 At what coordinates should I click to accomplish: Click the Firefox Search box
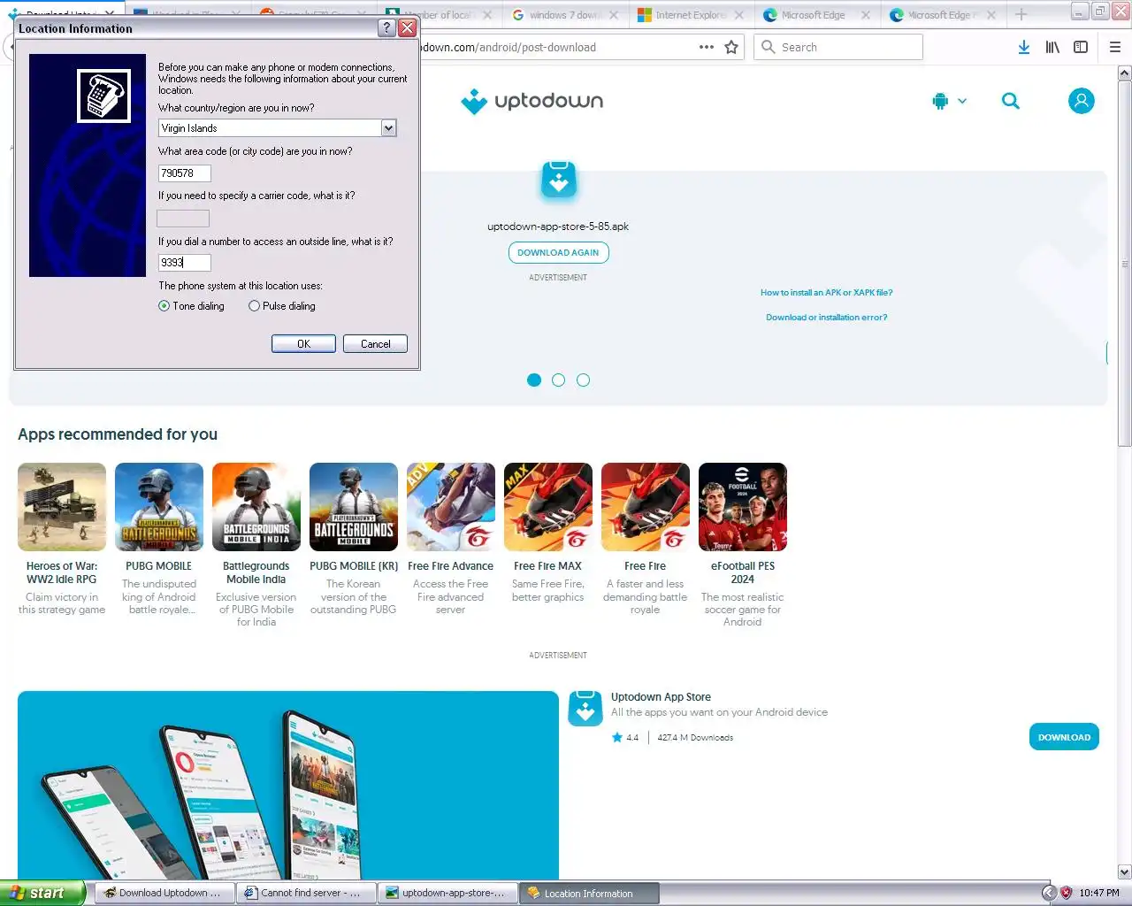[838, 47]
